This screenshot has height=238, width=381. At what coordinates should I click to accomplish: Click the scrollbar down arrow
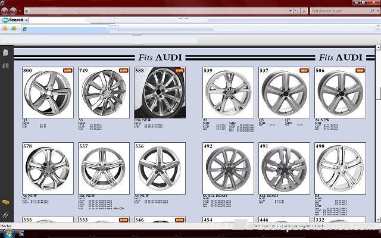(x=379, y=220)
